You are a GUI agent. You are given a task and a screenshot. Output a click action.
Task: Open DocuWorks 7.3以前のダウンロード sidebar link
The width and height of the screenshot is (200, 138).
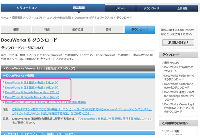[x=179, y=69]
